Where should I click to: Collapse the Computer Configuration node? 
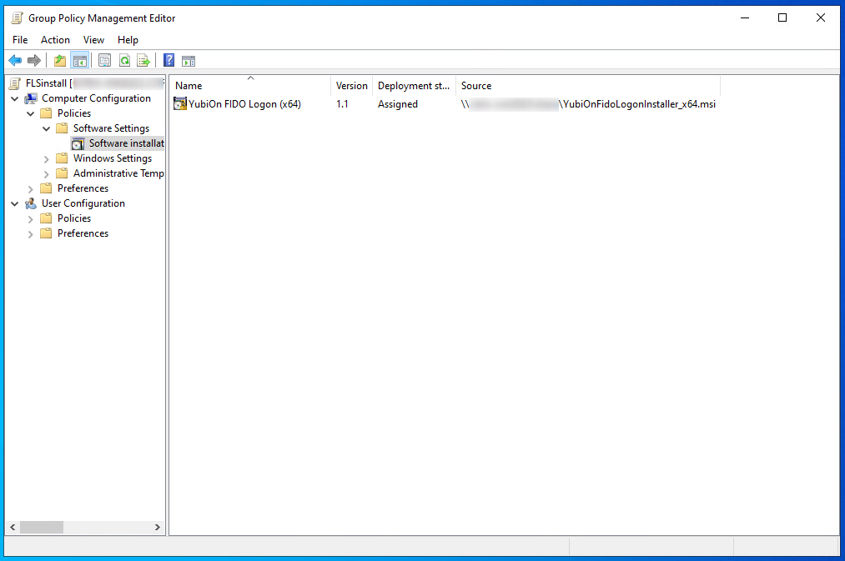[x=15, y=98]
